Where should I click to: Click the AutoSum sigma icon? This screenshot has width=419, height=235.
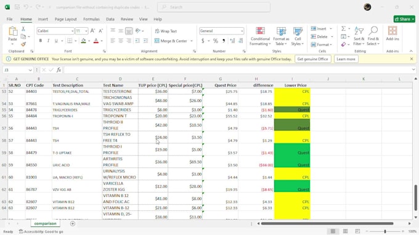(343, 28)
